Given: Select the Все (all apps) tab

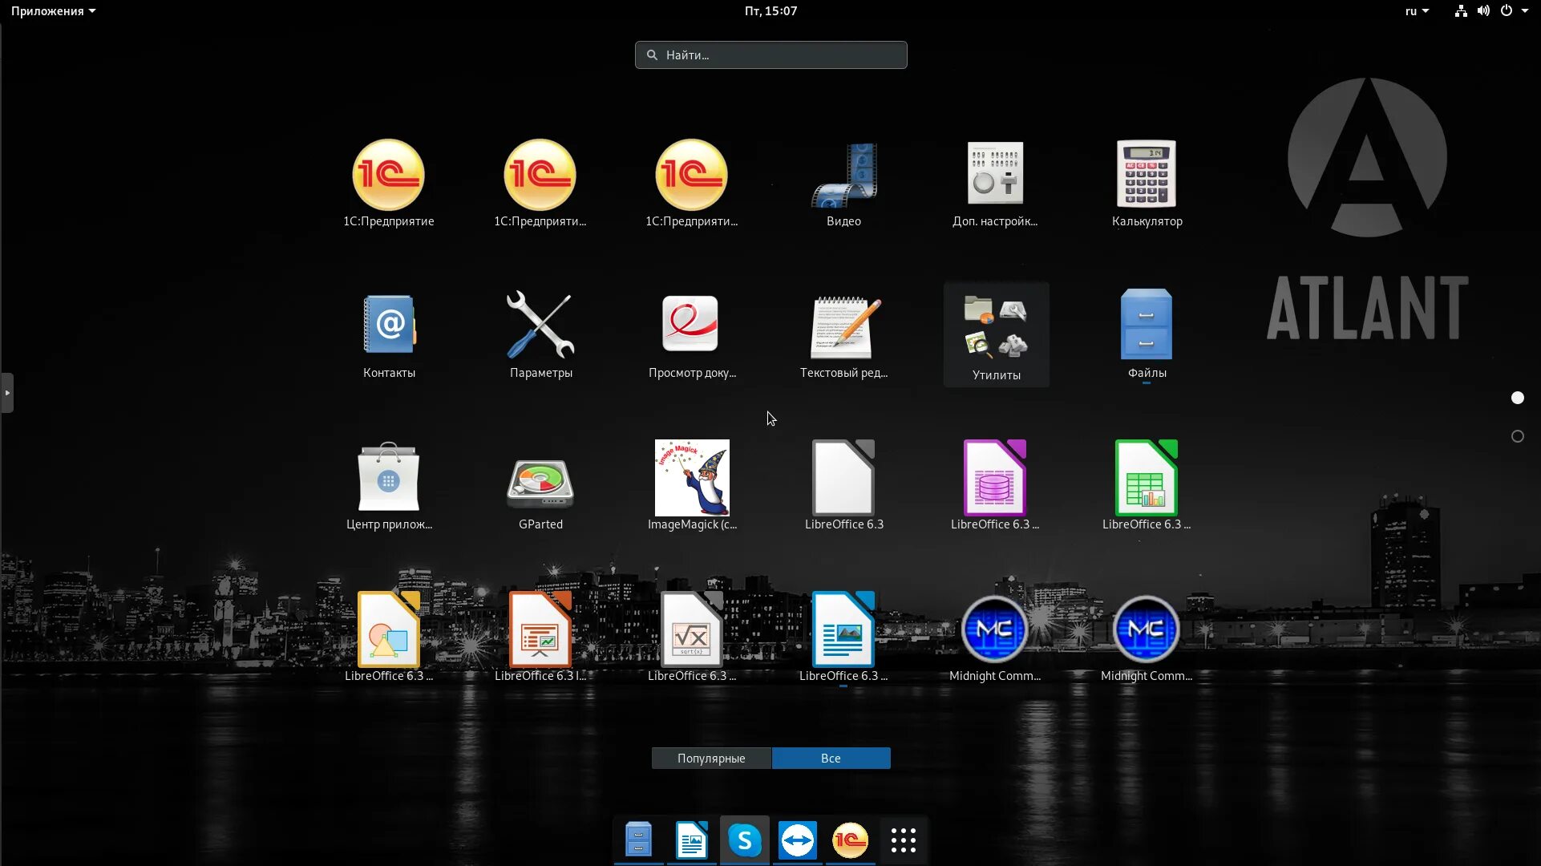Looking at the screenshot, I should pos(831,759).
